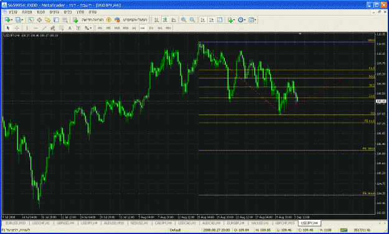Open the כלים (Tools) menu

[x=68, y=12]
